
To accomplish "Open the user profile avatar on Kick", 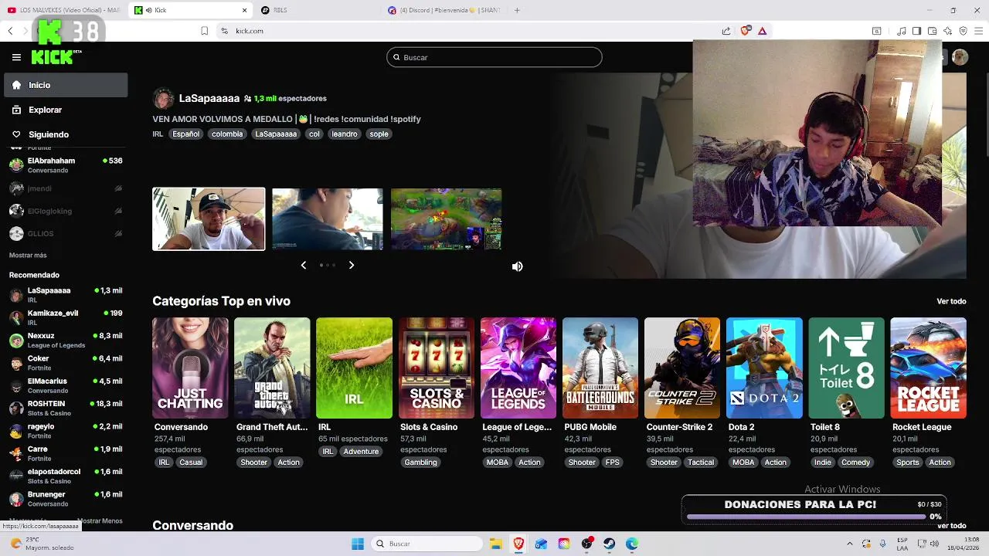I will pos(960,57).
